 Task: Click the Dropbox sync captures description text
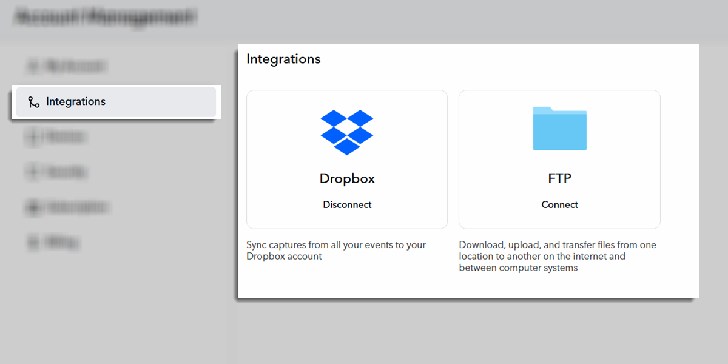click(x=336, y=251)
